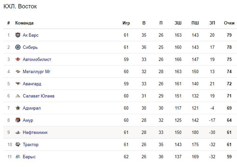Click the Avangard team logo icon
The height and width of the screenshot is (167, 237).
[18, 84]
